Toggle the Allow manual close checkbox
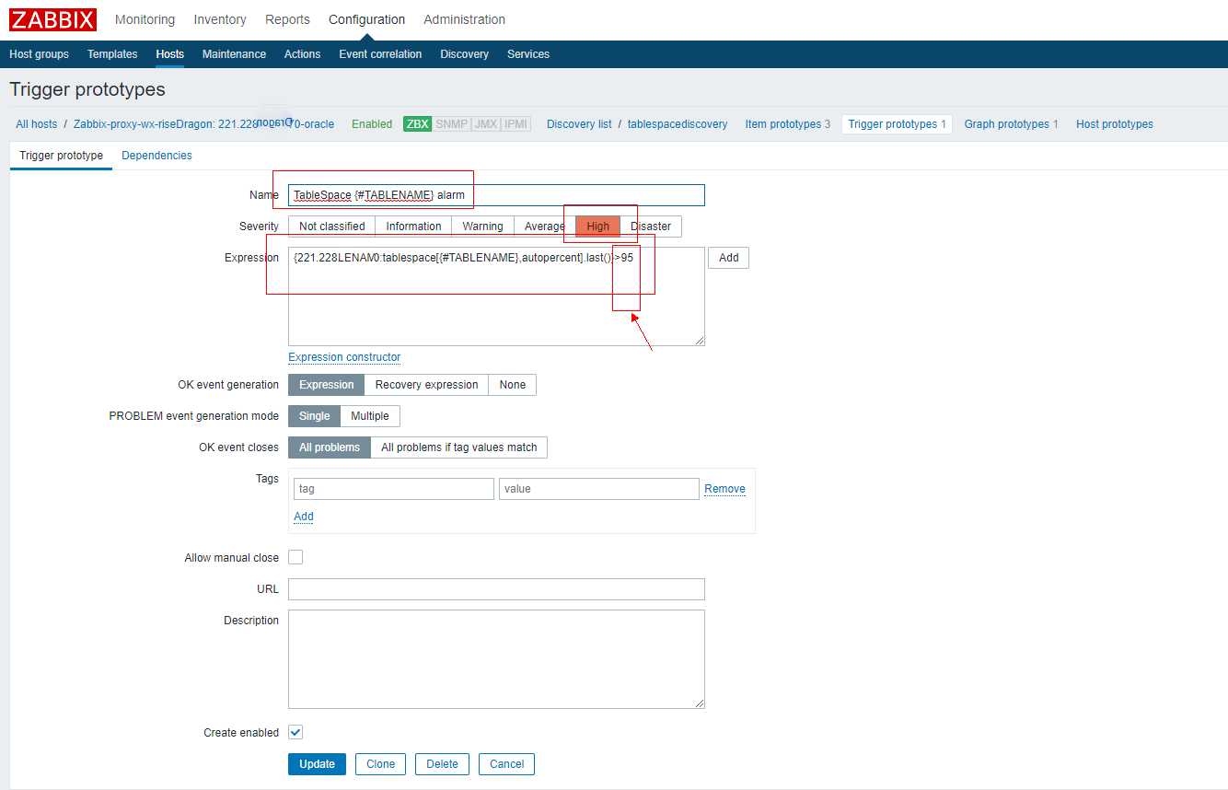 [x=295, y=557]
